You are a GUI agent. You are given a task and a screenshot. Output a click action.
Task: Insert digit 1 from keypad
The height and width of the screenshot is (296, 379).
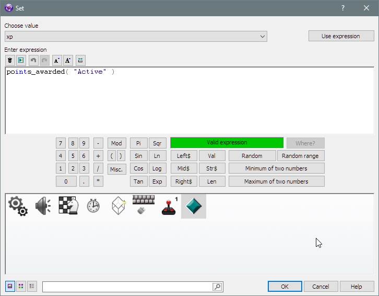[x=61, y=168]
